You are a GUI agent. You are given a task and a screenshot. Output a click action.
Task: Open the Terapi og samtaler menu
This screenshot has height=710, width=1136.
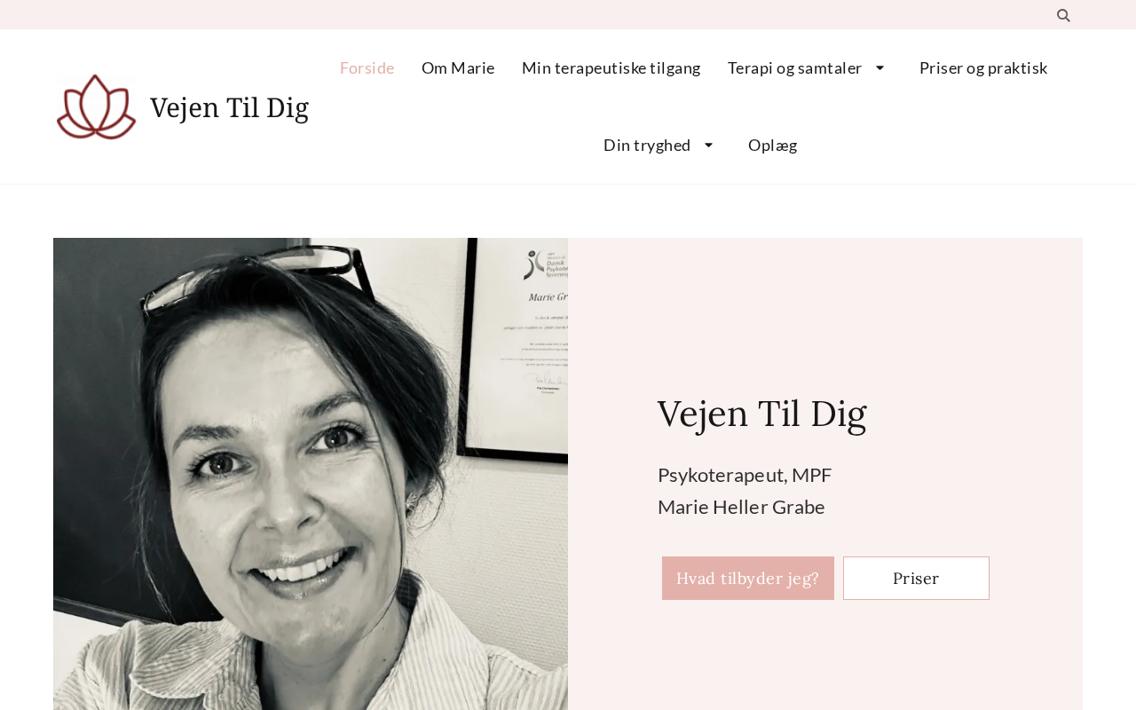[794, 67]
